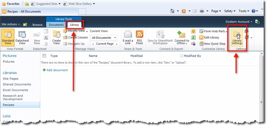Open the browser Safety menu
Screen dimensions: 267x127
(230, 11)
